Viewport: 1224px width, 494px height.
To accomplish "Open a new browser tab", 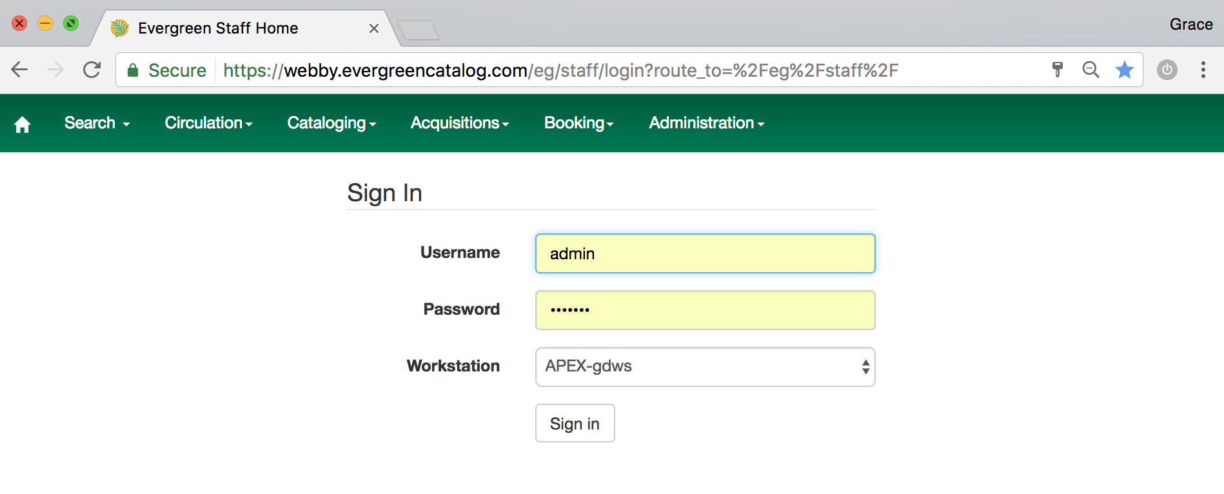I will pos(418,30).
